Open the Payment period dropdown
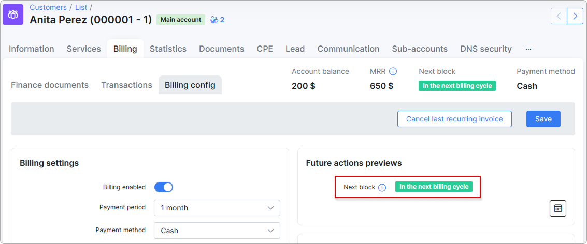Image resolution: width=587 pixels, height=244 pixels. [x=217, y=208]
